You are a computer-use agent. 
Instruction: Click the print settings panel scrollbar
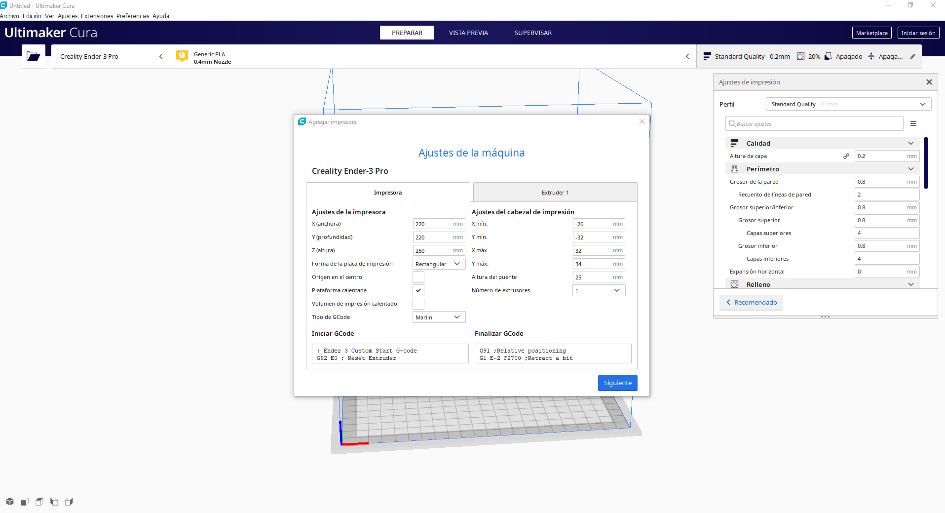(x=926, y=163)
